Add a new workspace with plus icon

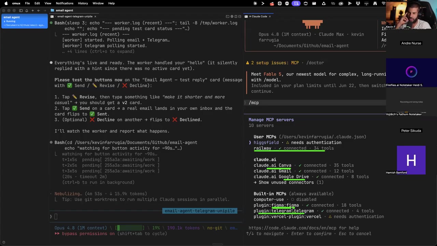pos(32,11)
